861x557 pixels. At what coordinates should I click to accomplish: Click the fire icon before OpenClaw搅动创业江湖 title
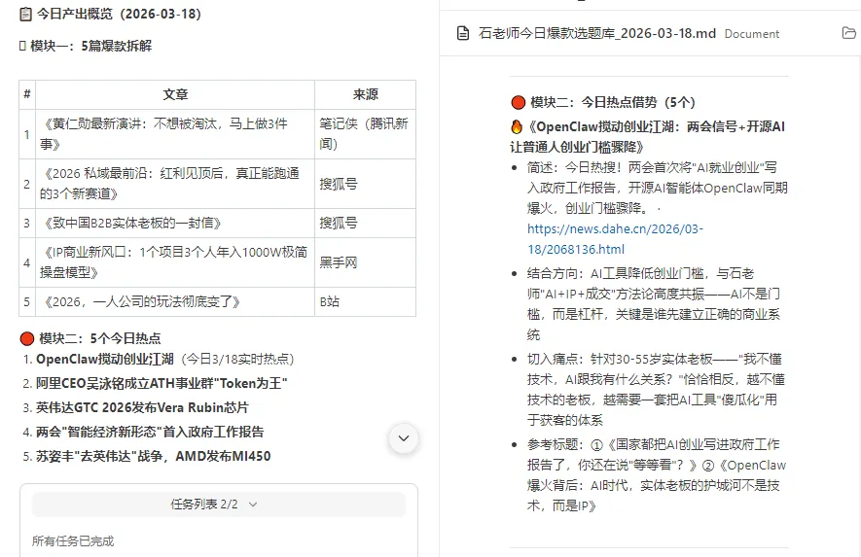pyautogui.click(x=517, y=126)
